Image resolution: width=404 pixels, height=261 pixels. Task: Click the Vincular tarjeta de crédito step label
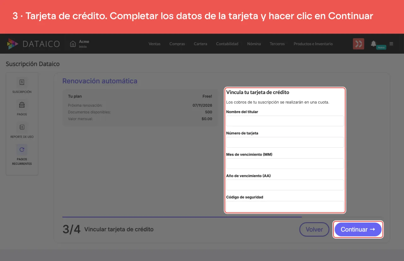[119, 229]
